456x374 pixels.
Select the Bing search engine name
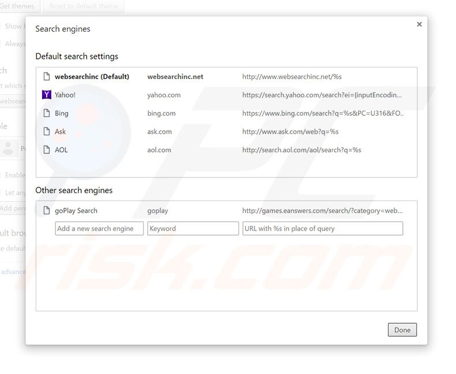(x=62, y=114)
